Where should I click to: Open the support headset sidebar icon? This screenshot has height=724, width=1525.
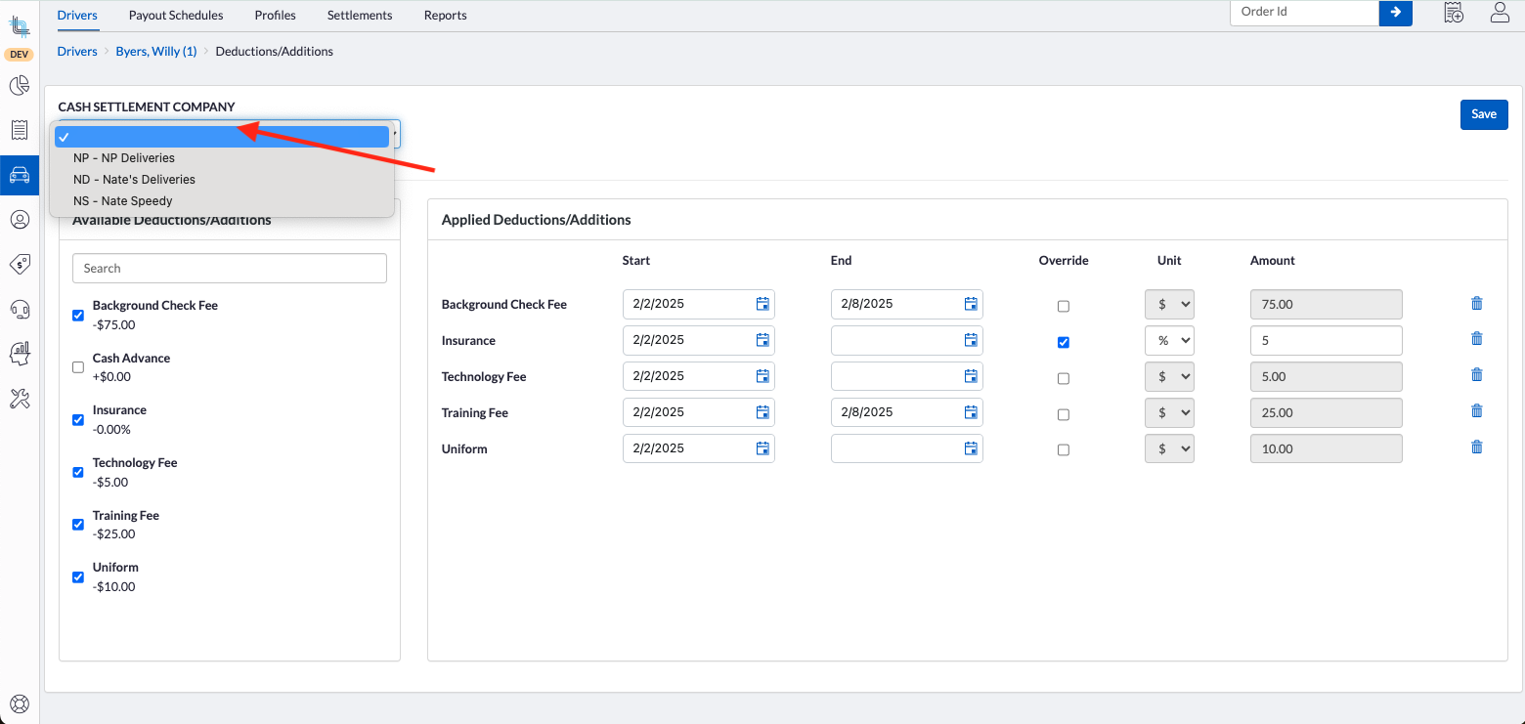20,309
